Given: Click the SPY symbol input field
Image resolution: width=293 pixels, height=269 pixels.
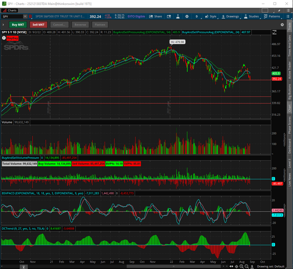Looking at the screenshot, I should [12, 16].
